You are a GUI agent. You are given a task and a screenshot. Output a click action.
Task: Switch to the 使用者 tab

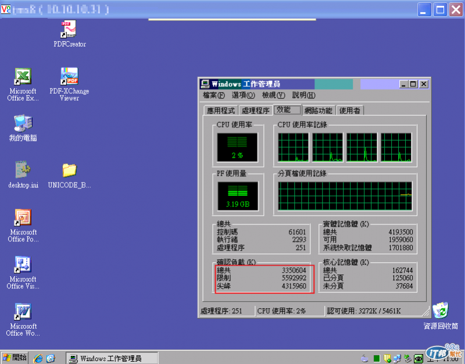[350, 110]
